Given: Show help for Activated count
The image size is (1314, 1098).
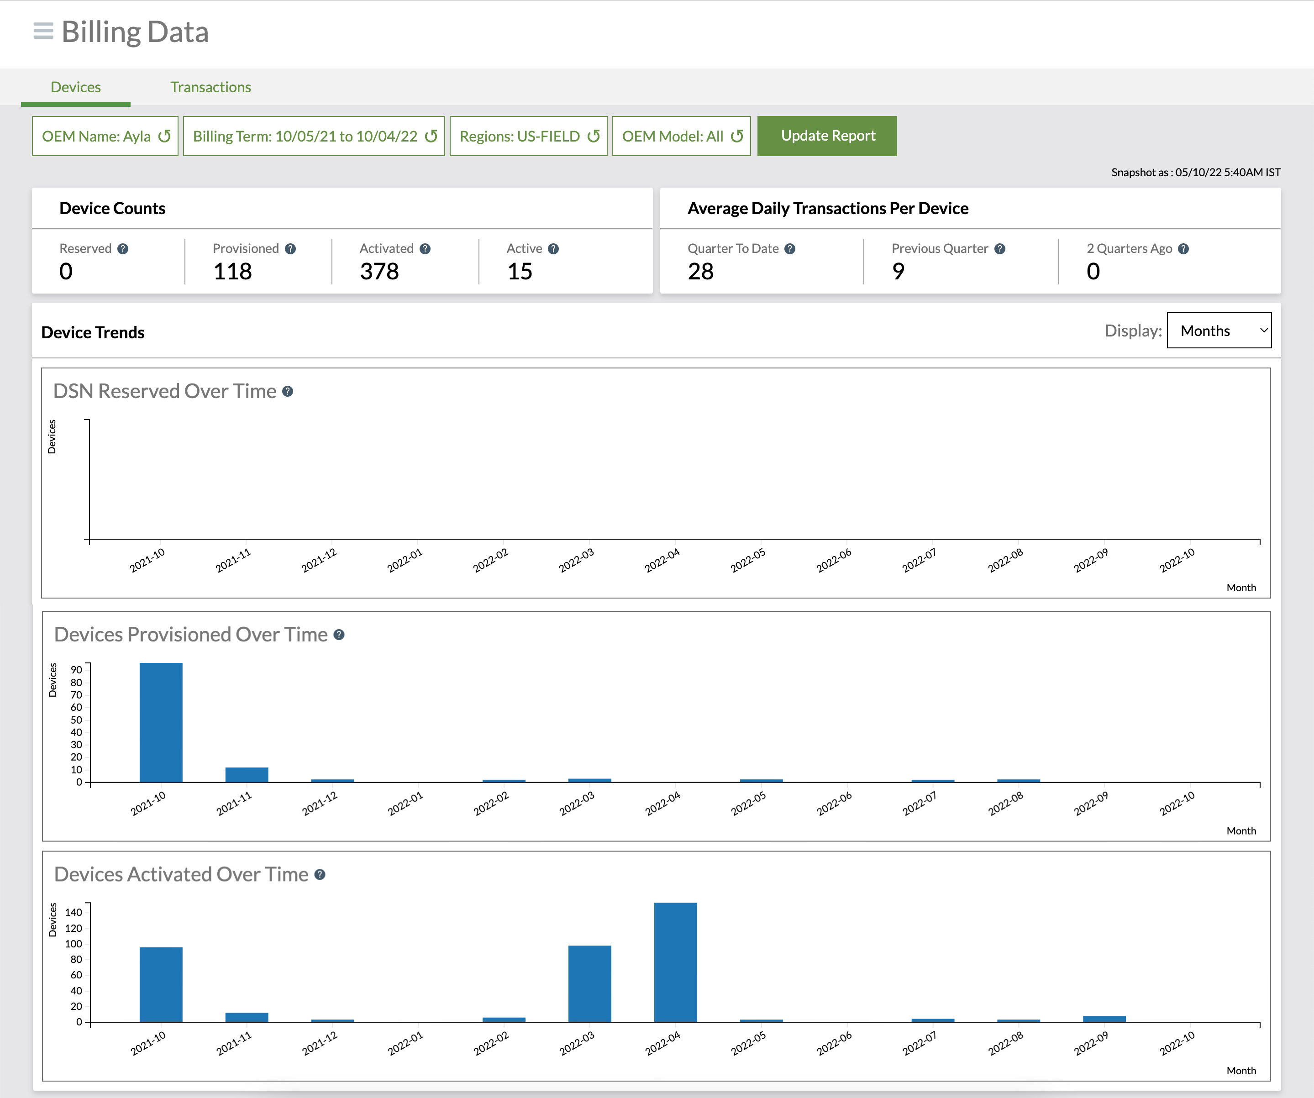Looking at the screenshot, I should point(425,248).
